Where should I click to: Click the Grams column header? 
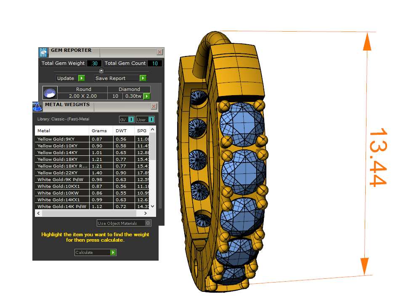point(99,131)
